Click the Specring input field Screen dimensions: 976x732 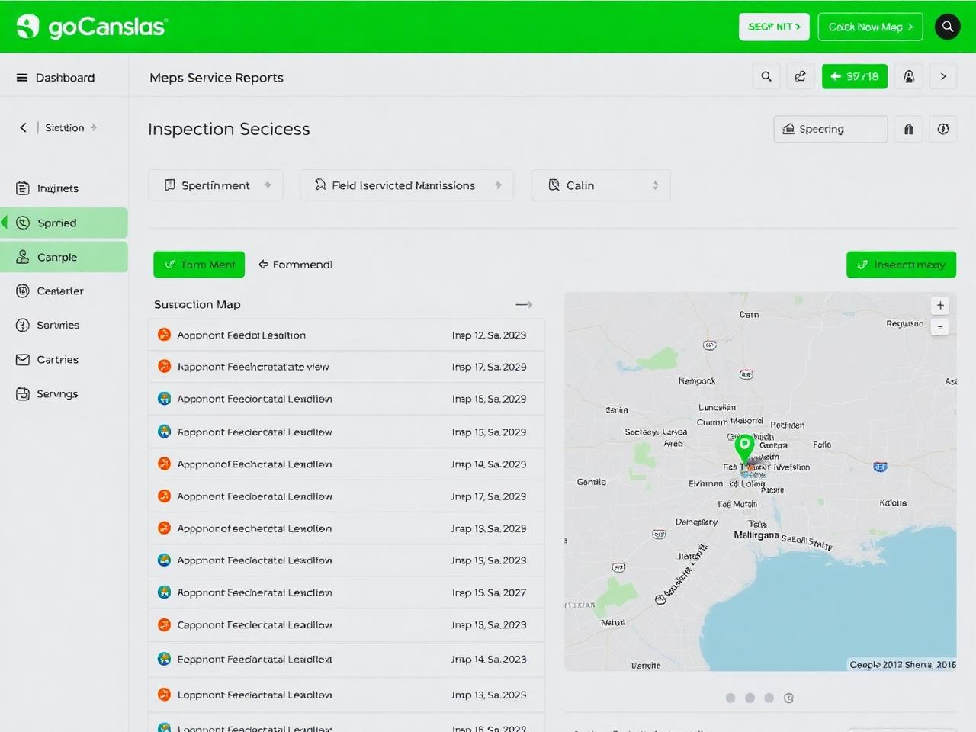tap(830, 129)
